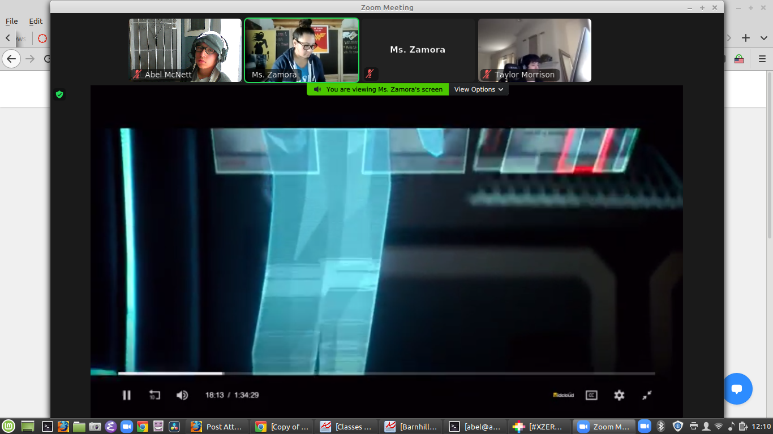Switch to the Zoom M... taskbar window
Image resolution: width=773 pixels, height=434 pixels.
click(604, 427)
